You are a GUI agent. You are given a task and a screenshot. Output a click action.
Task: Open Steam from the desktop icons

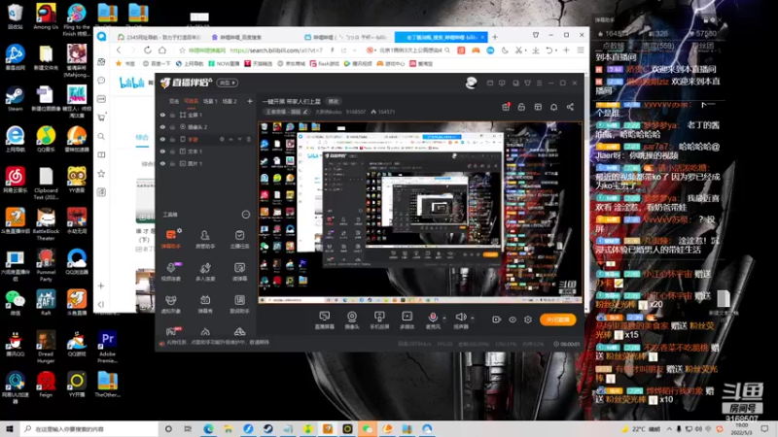[15, 99]
